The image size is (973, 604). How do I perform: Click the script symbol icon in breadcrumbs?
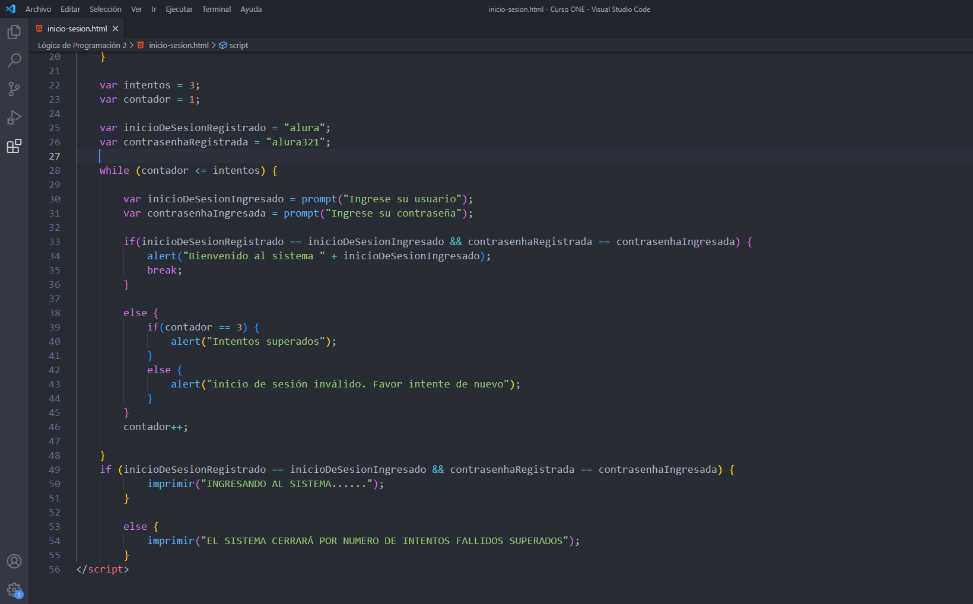tap(223, 45)
